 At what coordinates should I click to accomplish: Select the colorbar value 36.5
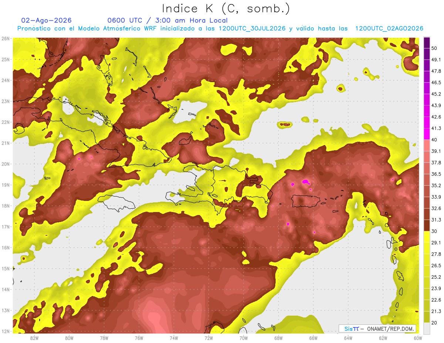[436, 174]
